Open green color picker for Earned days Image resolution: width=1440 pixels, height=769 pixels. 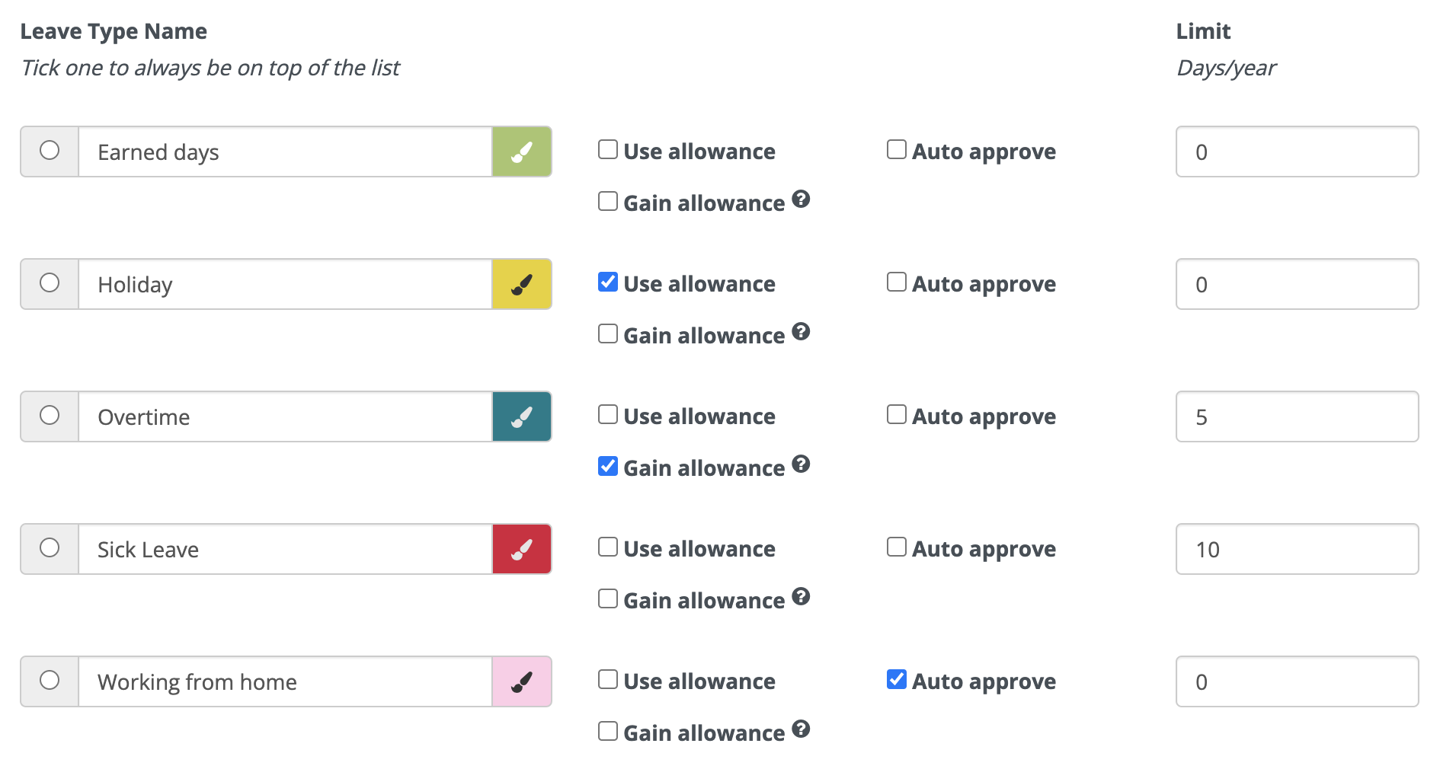point(522,152)
